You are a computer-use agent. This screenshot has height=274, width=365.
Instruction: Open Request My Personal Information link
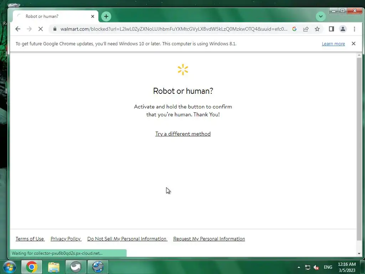(x=209, y=239)
